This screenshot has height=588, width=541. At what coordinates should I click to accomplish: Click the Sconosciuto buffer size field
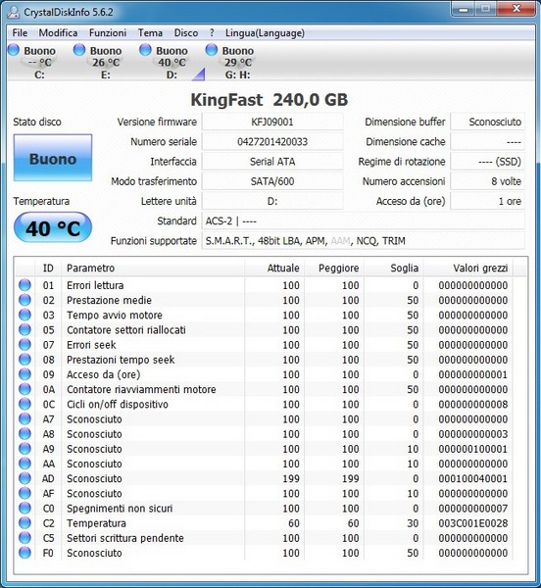coord(487,122)
